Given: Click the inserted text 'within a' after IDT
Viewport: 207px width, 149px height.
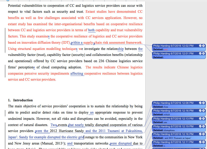Looking at the screenshot, I should point(77,42).
